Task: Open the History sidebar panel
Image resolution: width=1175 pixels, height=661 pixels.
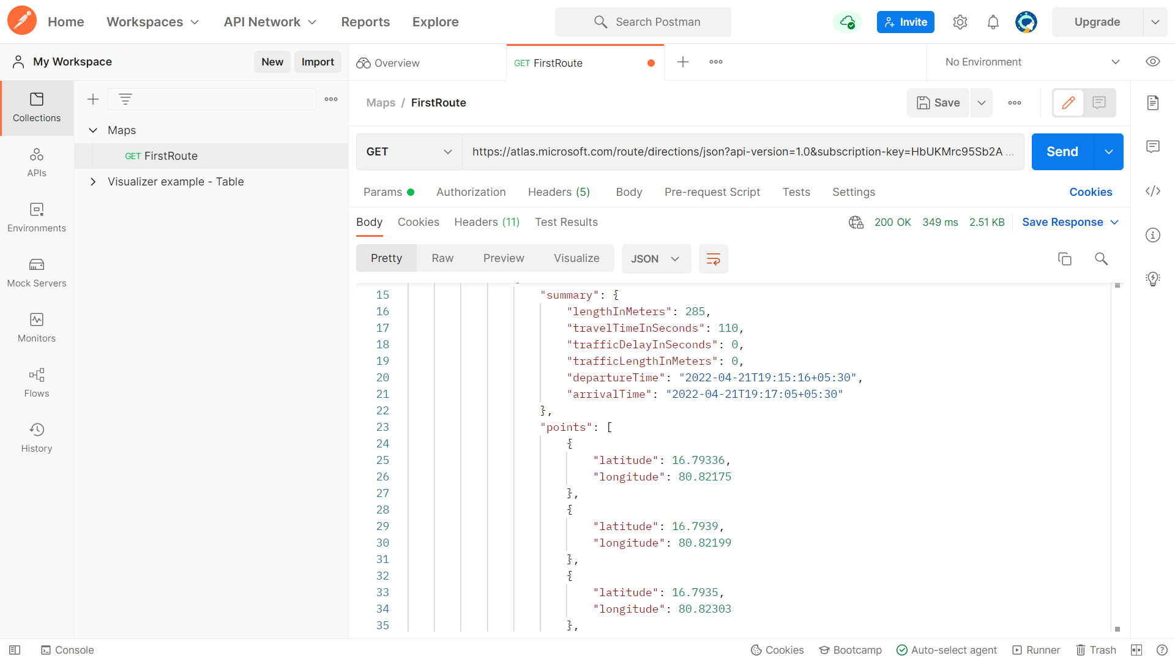Action: pos(37,438)
